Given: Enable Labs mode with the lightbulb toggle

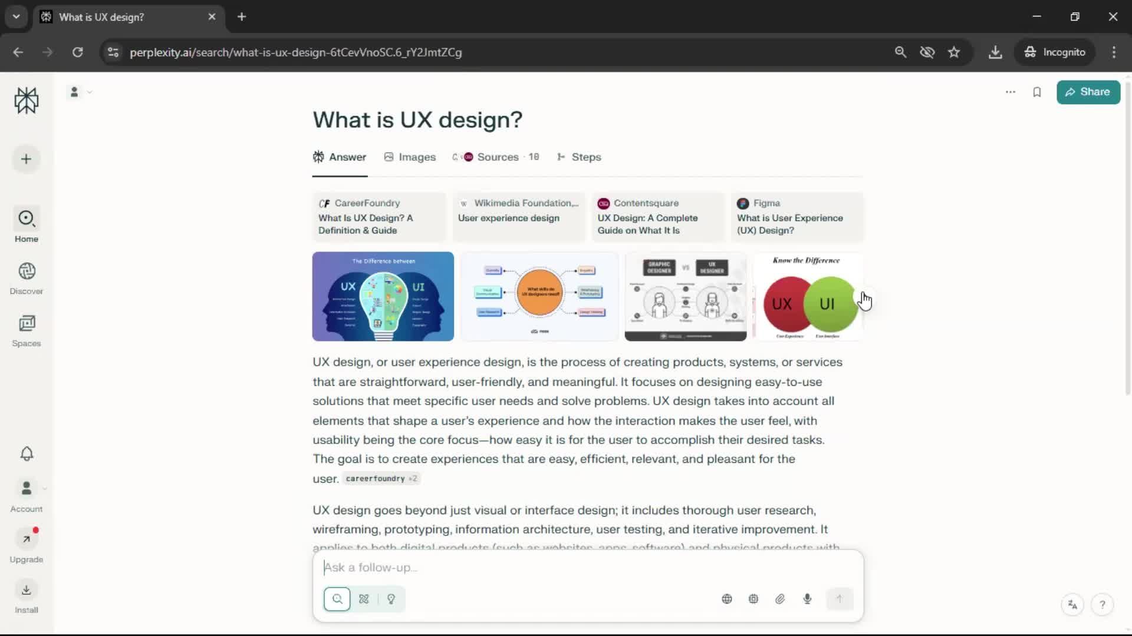Looking at the screenshot, I should tap(391, 599).
